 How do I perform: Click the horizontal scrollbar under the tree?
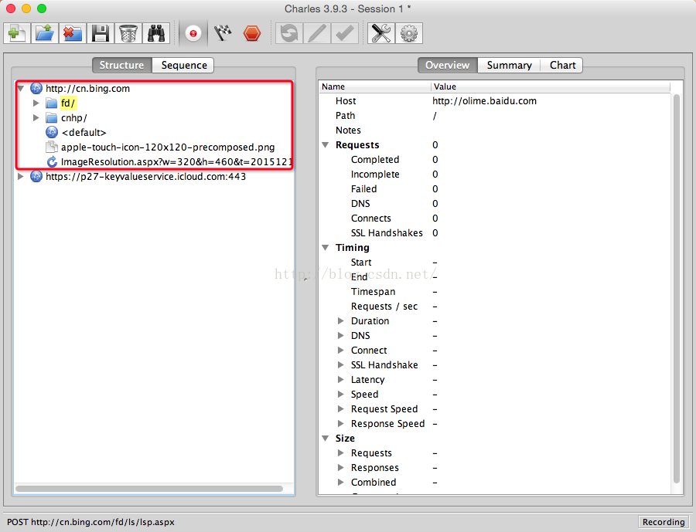(x=149, y=489)
